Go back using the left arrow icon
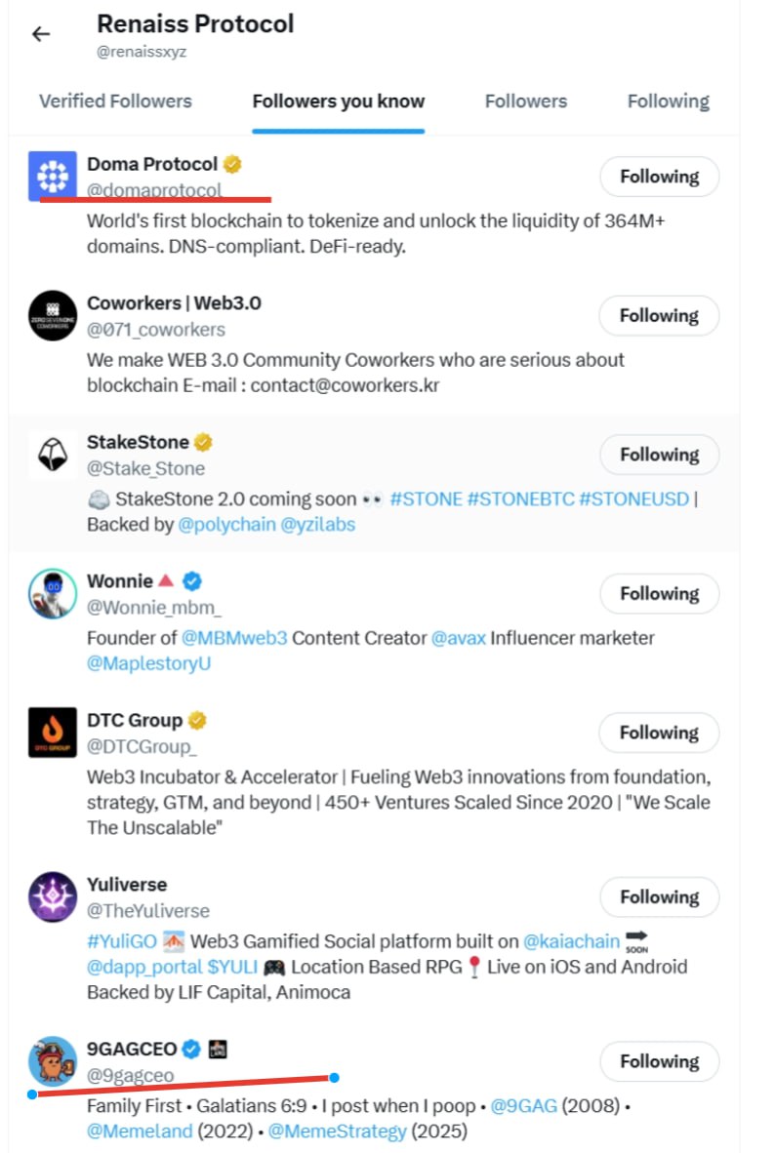This screenshot has height=1153, width=775. coord(41,34)
